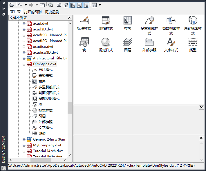The height and width of the screenshot is (171, 206).
Task: Switch to the 打开的图形 tab
Action: click(33, 12)
